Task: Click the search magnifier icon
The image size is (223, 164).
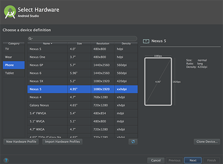Action: [30, 39]
